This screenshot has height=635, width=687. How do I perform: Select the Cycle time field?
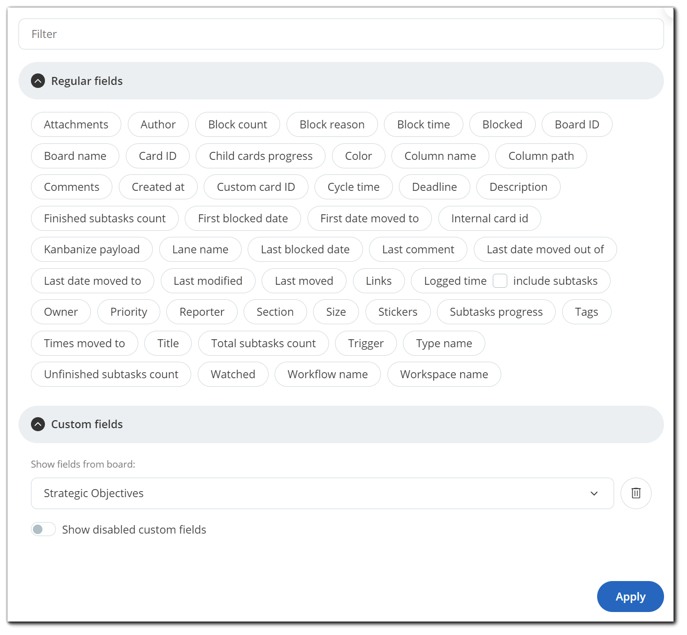pos(353,187)
